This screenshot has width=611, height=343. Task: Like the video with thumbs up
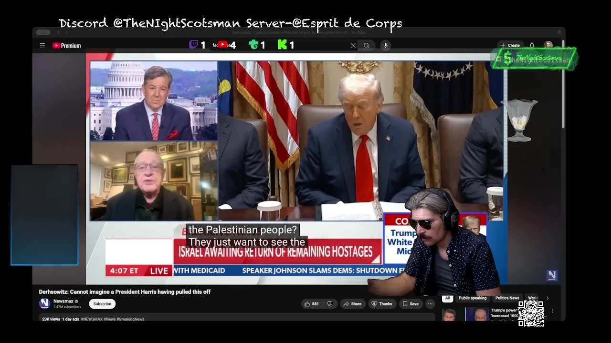312,304
